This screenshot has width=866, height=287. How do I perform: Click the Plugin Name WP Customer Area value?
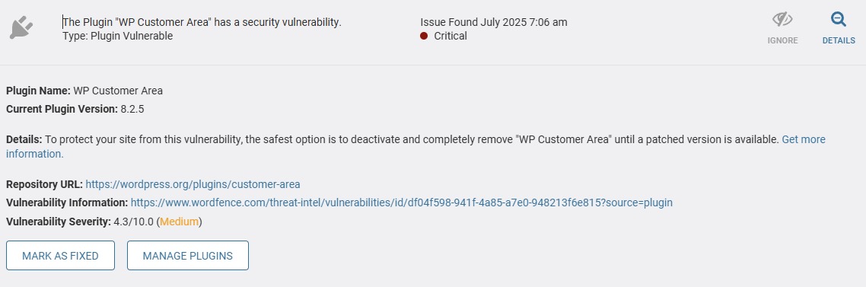click(x=118, y=91)
